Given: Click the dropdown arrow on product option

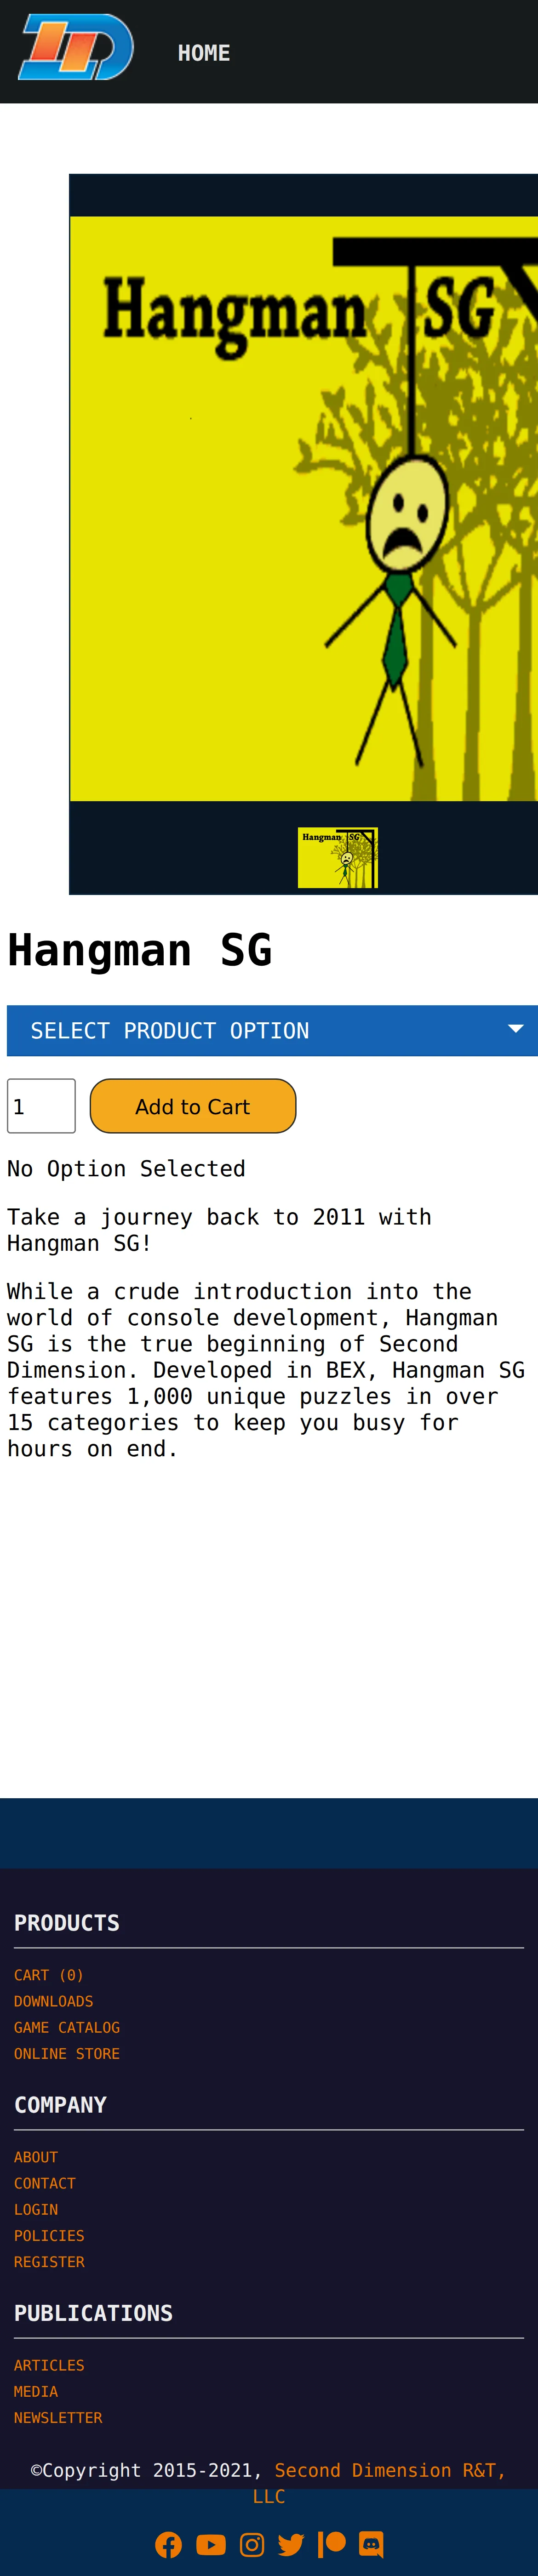Looking at the screenshot, I should tap(516, 1029).
